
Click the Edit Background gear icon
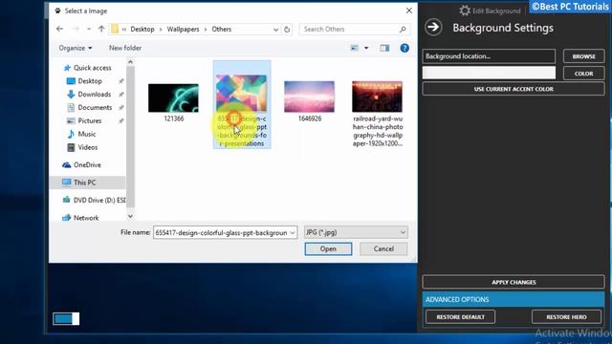(465, 11)
